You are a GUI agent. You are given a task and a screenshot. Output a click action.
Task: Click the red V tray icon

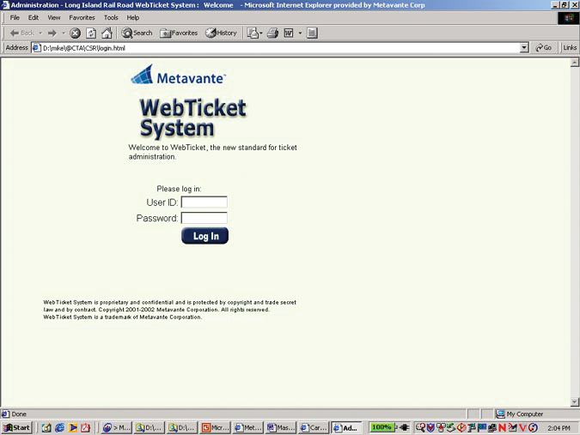click(x=522, y=427)
